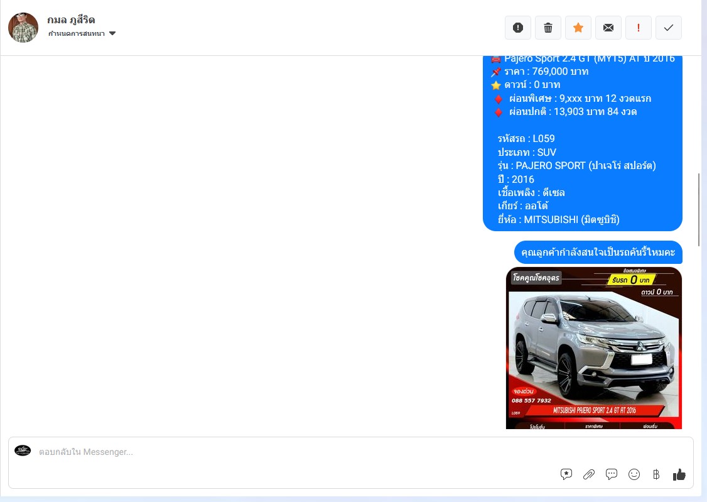Viewport: 707px width, 502px height.
Task: Open the Pajero Sport car image
Action: tap(594, 347)
